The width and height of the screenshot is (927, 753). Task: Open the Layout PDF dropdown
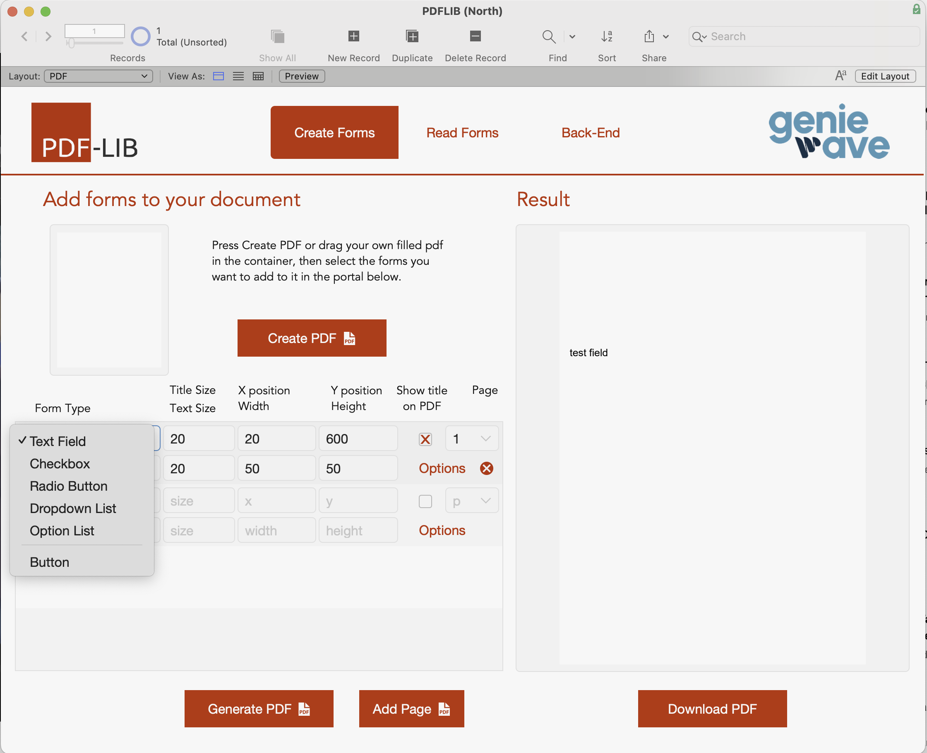click(x=98, y=77)
